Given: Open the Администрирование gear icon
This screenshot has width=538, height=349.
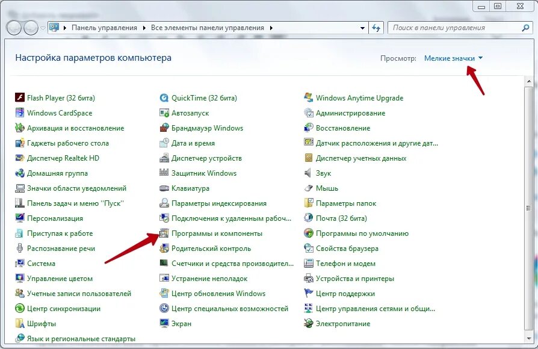Looking at the screenshot, I should pos(309,113).
